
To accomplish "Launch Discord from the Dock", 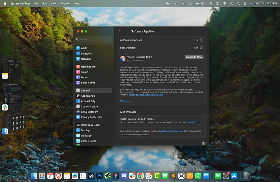I will (124, 176).
